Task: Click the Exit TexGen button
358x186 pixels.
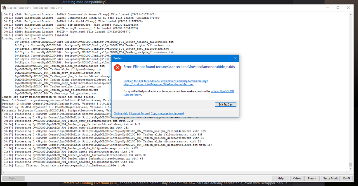Action: [225, 104]
